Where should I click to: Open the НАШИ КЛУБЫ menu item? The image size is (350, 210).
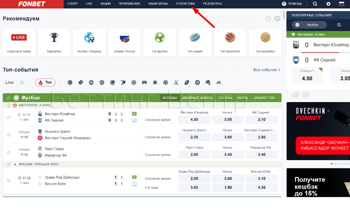pos(158,4)
